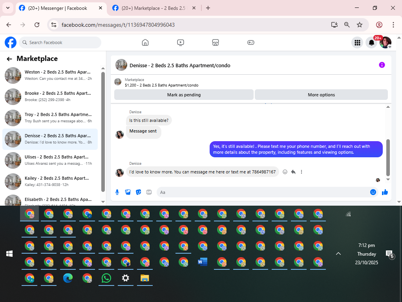This screenshot has width=402, height=302.
Task: Open the Chrome profile icon
Action: [x=379, y=25]
